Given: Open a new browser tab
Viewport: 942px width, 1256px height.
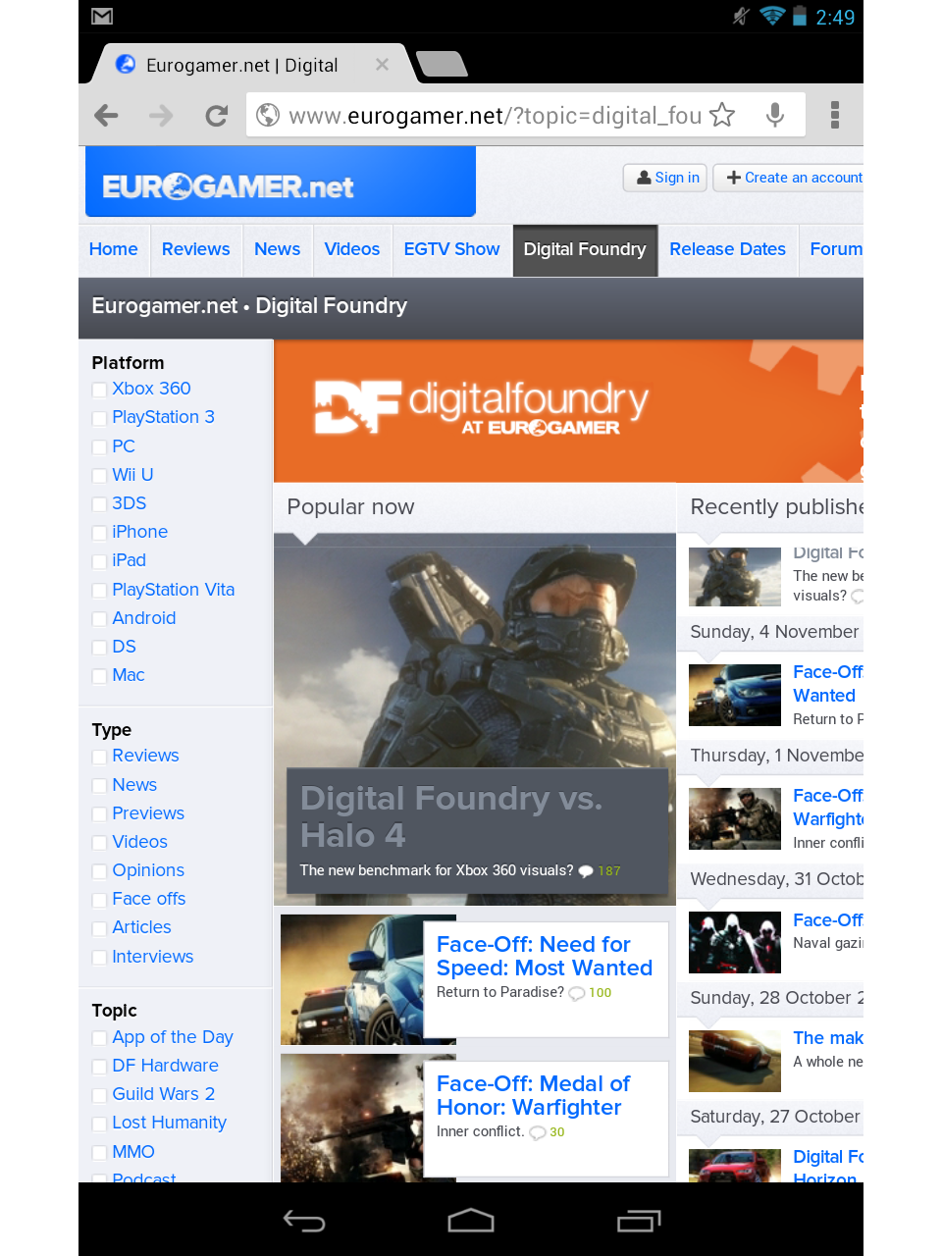Looking at the screenshot, I should (442, 64).
